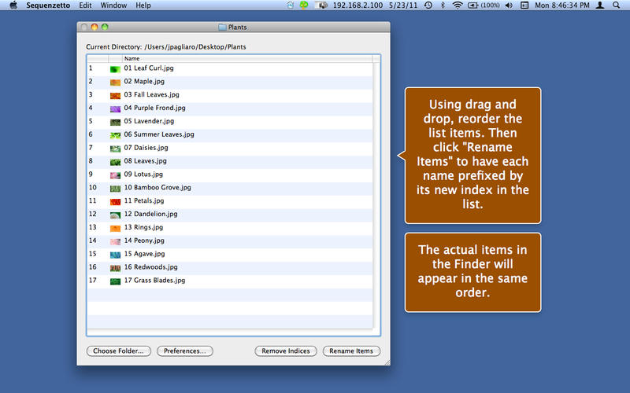
Task: Open the Window menu
Action: coord(113,6)
